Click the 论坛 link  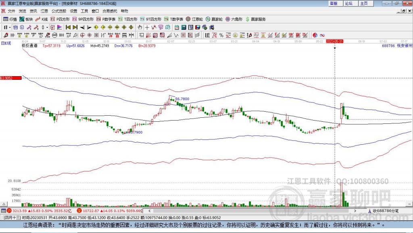click(x=349, y=3)
